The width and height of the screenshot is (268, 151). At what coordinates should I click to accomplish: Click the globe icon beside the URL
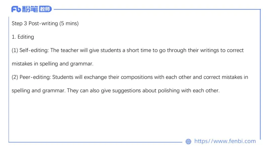(188, 141)
